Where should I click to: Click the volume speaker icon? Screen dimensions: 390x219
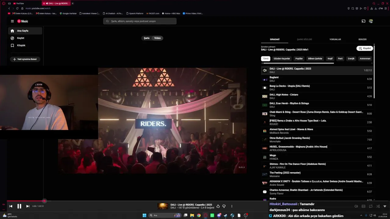pyautogui.click(x=356, y=206)
